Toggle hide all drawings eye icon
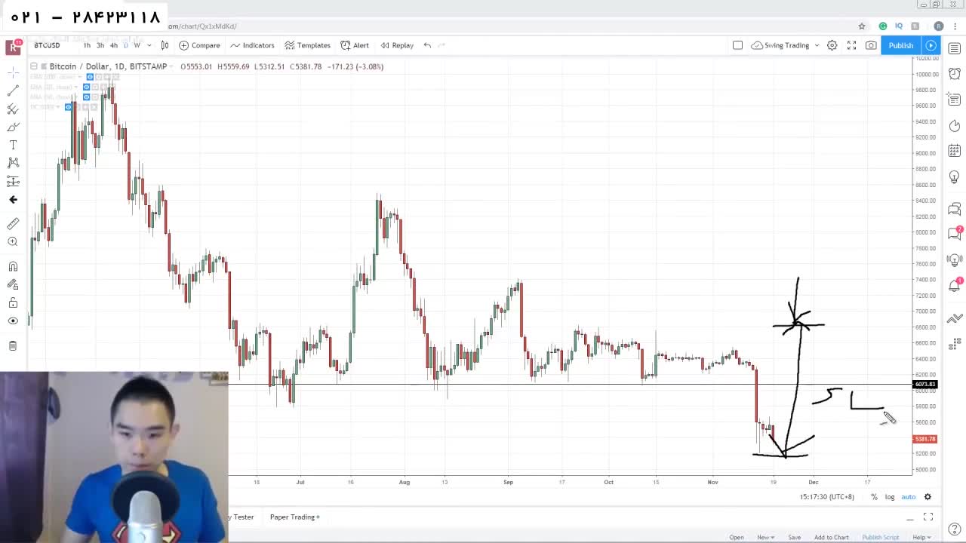 pyautogui.click(x=13, y=321)
